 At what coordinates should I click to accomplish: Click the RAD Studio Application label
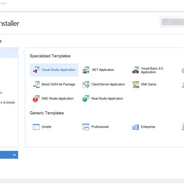coord(57,99)
